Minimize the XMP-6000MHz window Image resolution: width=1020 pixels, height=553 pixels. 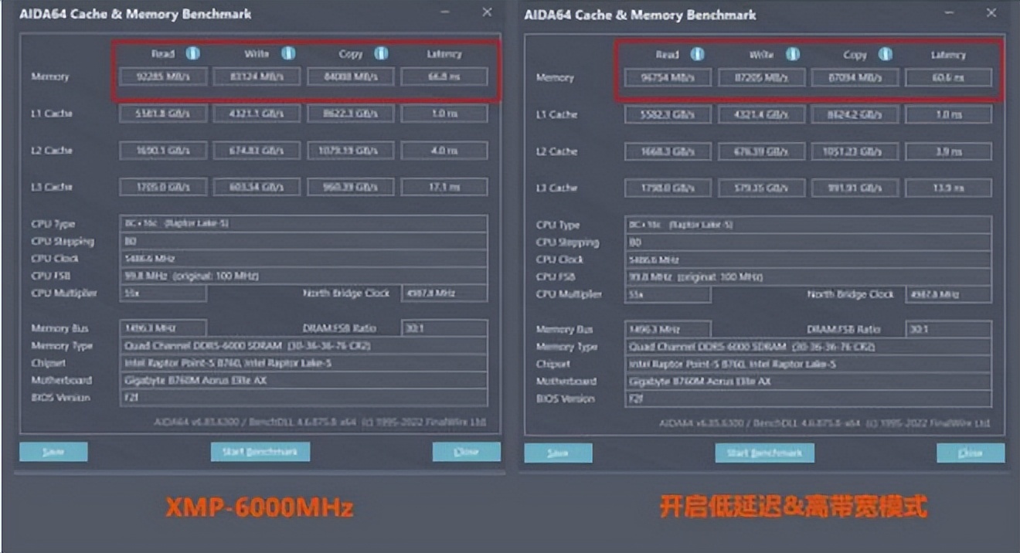pyautogui.click(x=445, y=12)
